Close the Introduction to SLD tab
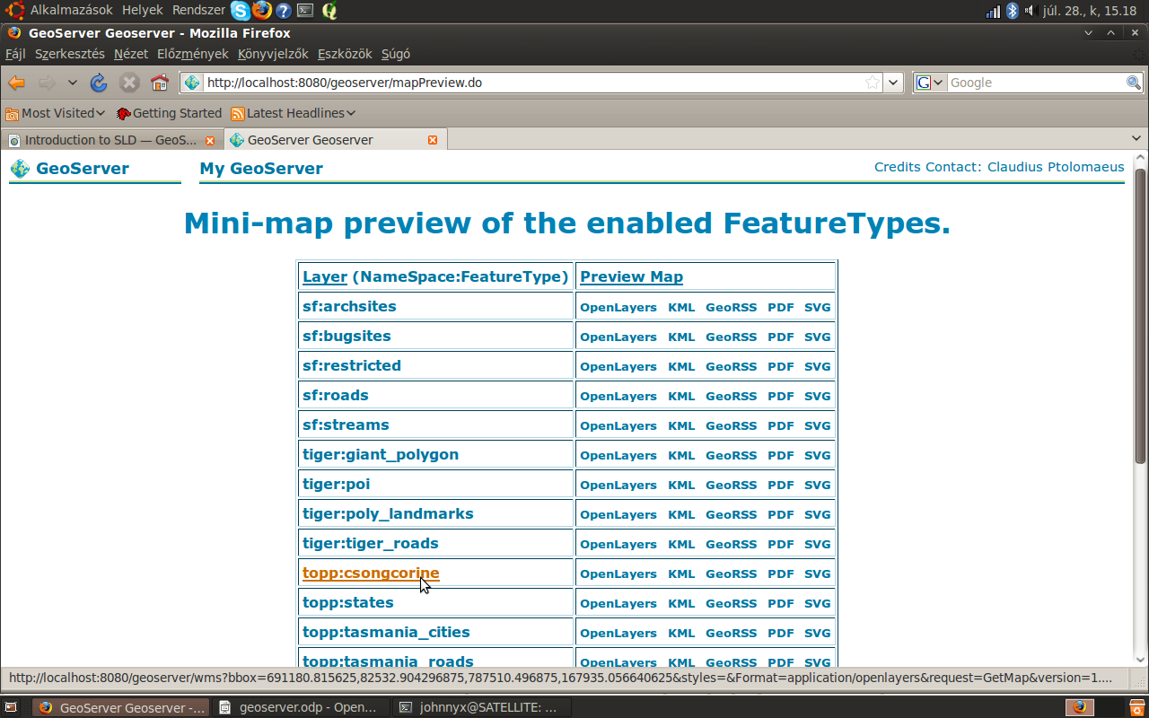This screenshot has width=1149, height=718. [210, 140]
